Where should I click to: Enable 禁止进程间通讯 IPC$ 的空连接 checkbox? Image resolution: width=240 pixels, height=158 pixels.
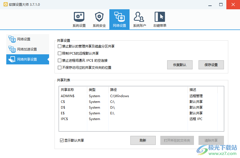click(59, 61)
